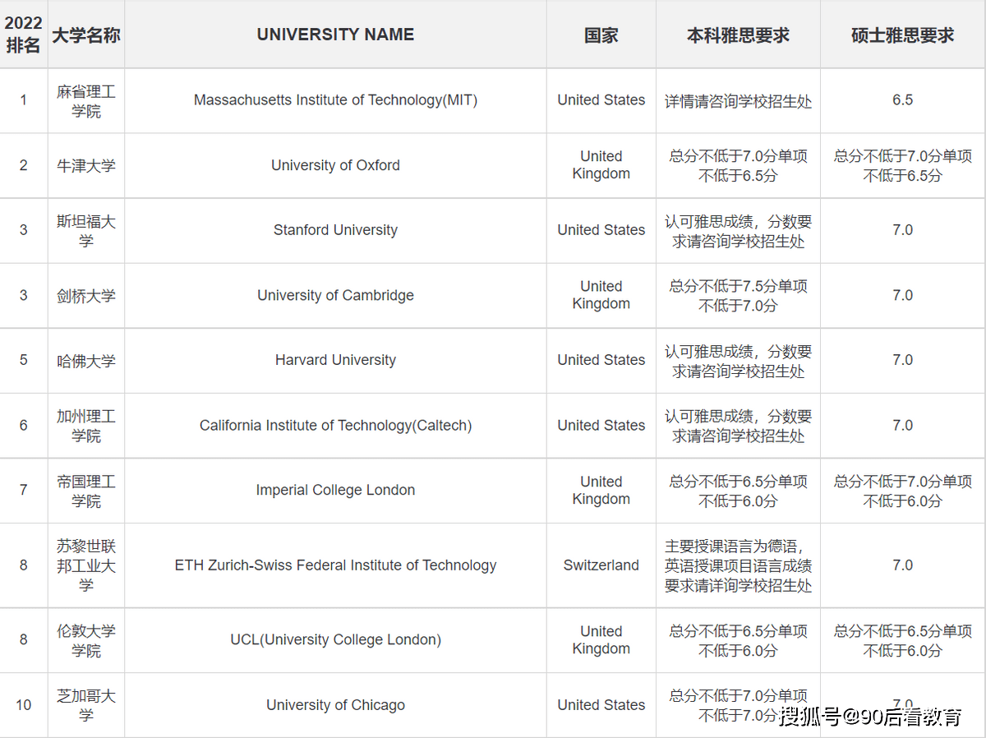Click the '2022排名' column header

point(23,35)
